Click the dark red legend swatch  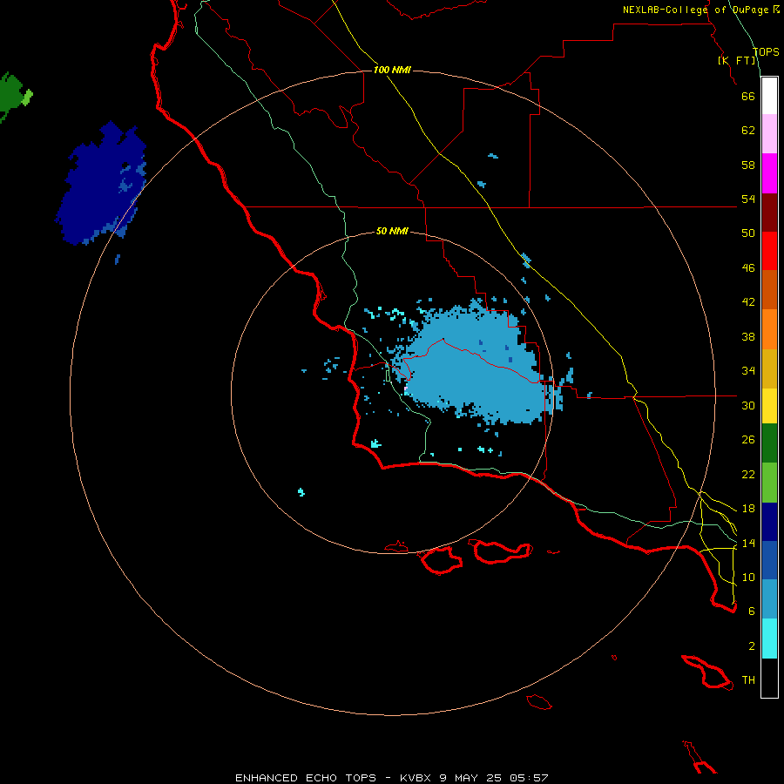[769, 213]
